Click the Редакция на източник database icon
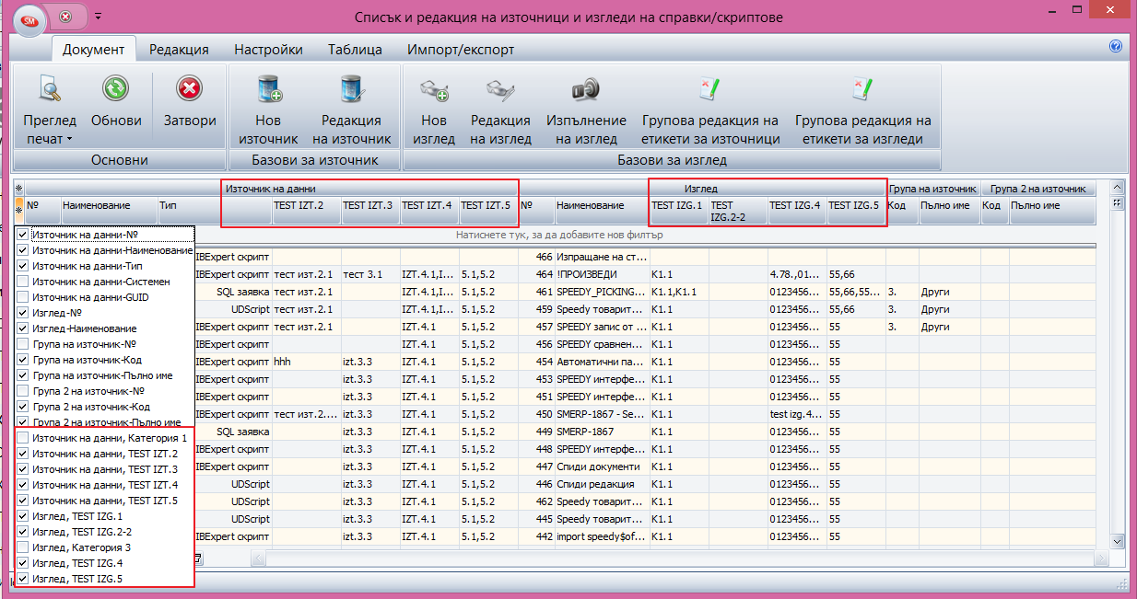The height and width of the screenshot is (599, 1137). [352, 89]
